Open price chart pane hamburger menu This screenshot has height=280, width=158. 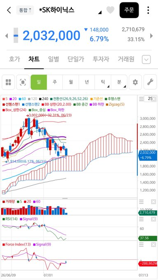point(141,99)
